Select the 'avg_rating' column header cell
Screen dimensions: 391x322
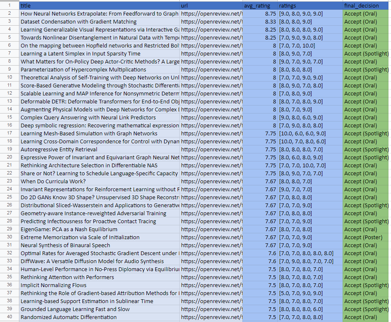[260, 6]
